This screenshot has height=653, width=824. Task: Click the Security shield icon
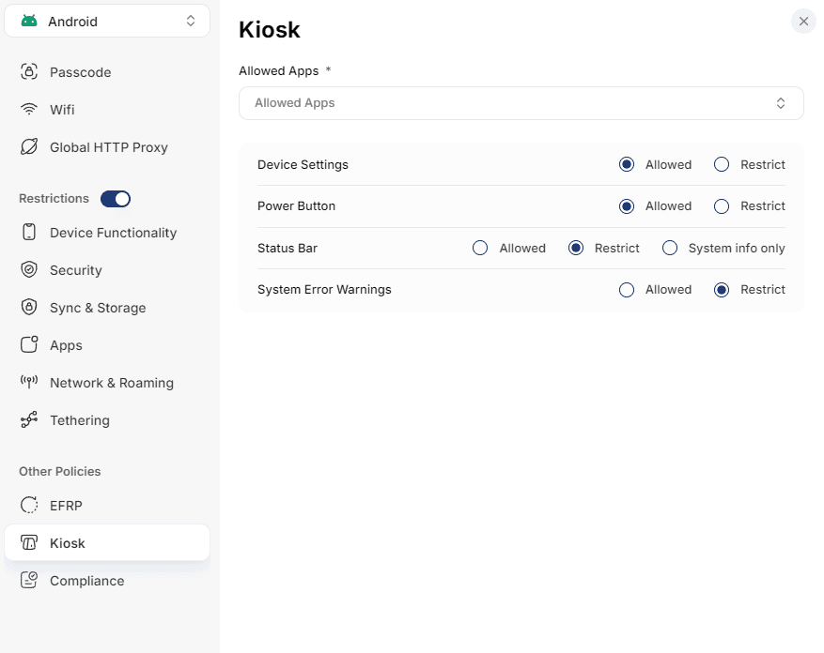[x=30, y=270]
